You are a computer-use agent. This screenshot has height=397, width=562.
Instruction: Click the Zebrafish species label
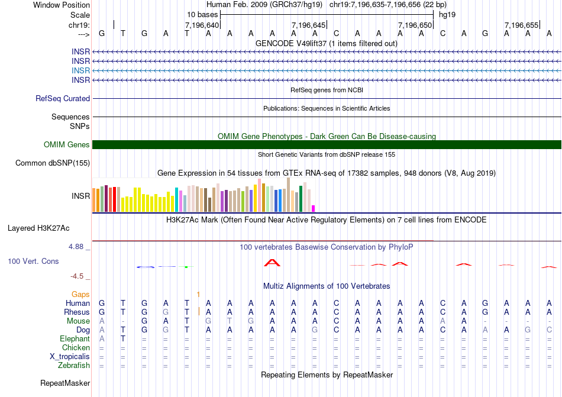[x=75, y=366]
